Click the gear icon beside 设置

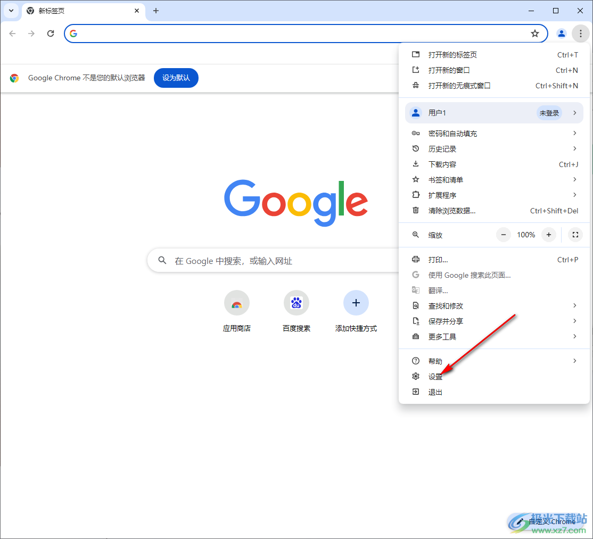(416, 376)
